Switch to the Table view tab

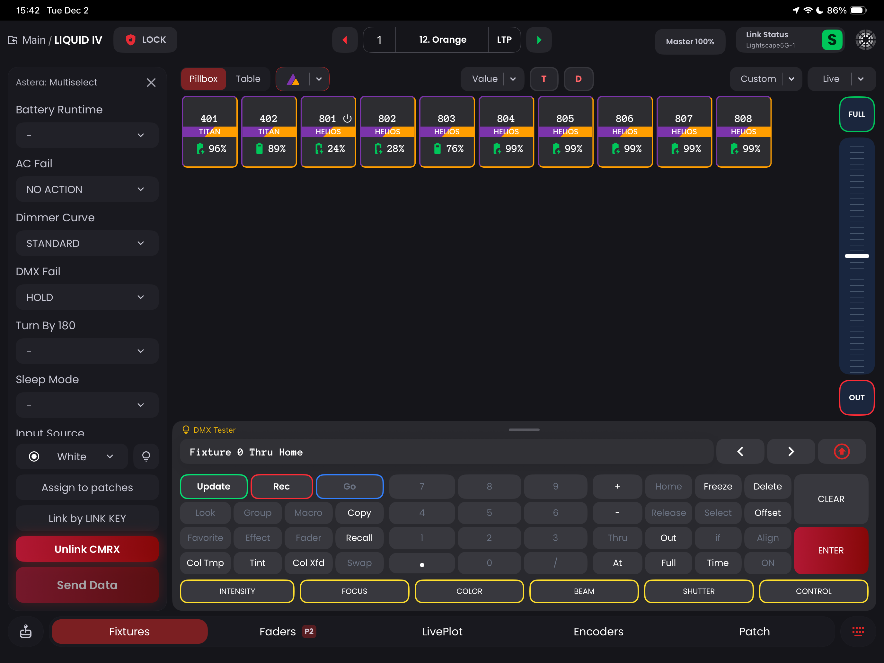(248, 79)
